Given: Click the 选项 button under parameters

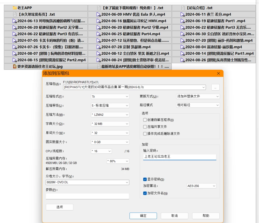Looking at the screenshot, I should [60, 207].
